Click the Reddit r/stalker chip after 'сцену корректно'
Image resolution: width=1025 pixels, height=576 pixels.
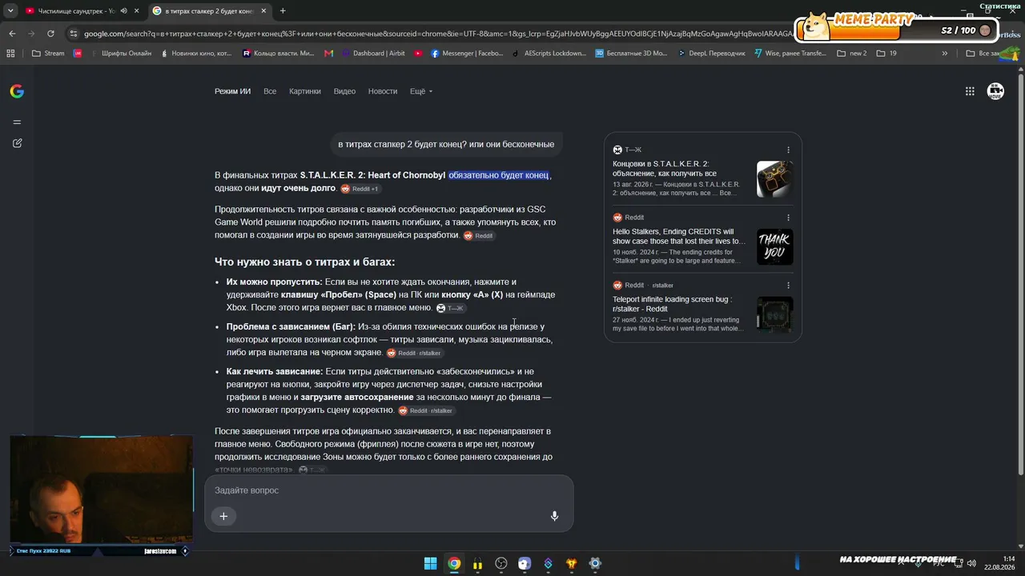[427, 410]
